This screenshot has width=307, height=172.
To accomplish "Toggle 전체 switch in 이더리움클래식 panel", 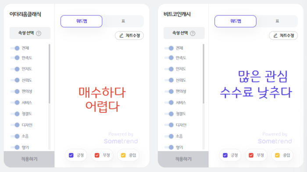I will [15, 48].
